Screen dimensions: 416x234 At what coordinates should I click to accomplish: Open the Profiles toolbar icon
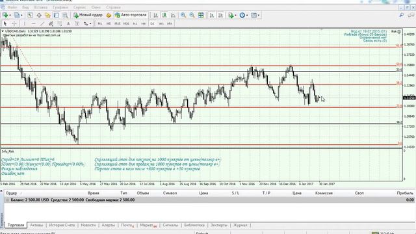tap(17, 15)
